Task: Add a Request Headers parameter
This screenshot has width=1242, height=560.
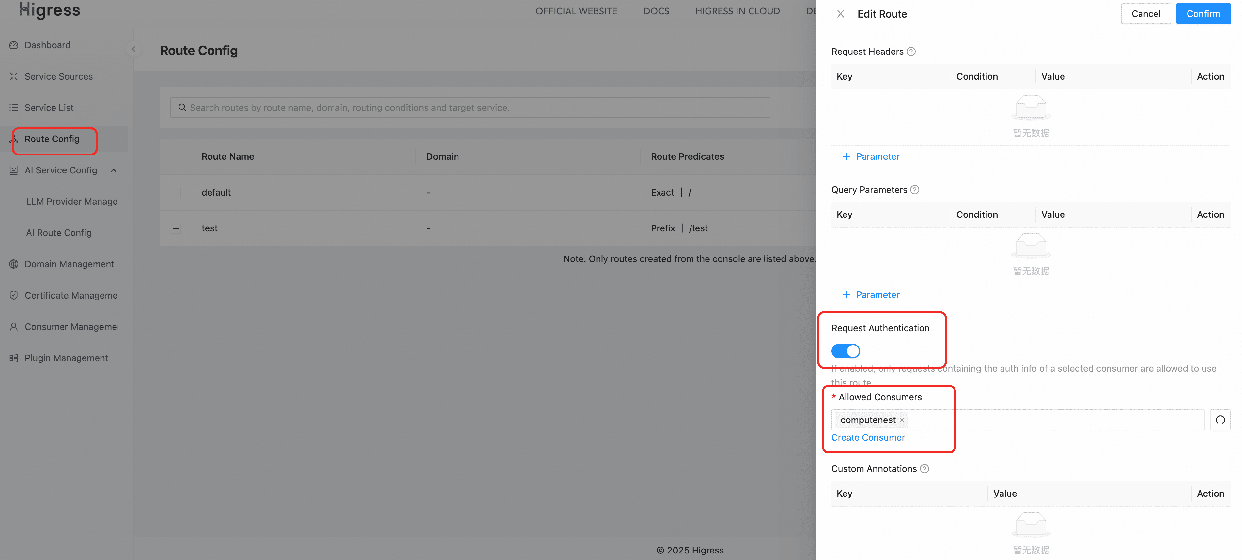Action: tap(871, 156)
